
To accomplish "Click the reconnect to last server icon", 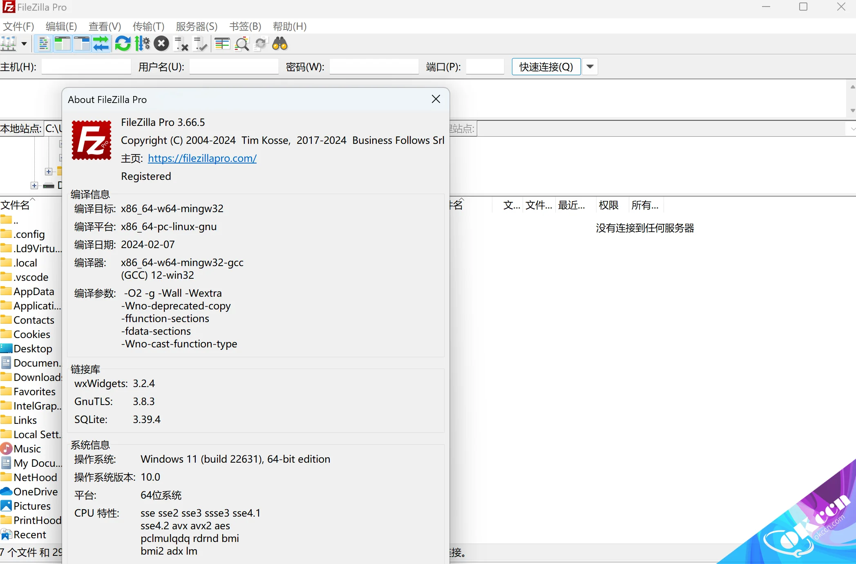I will pyautogui.click(x=200, y=44).
